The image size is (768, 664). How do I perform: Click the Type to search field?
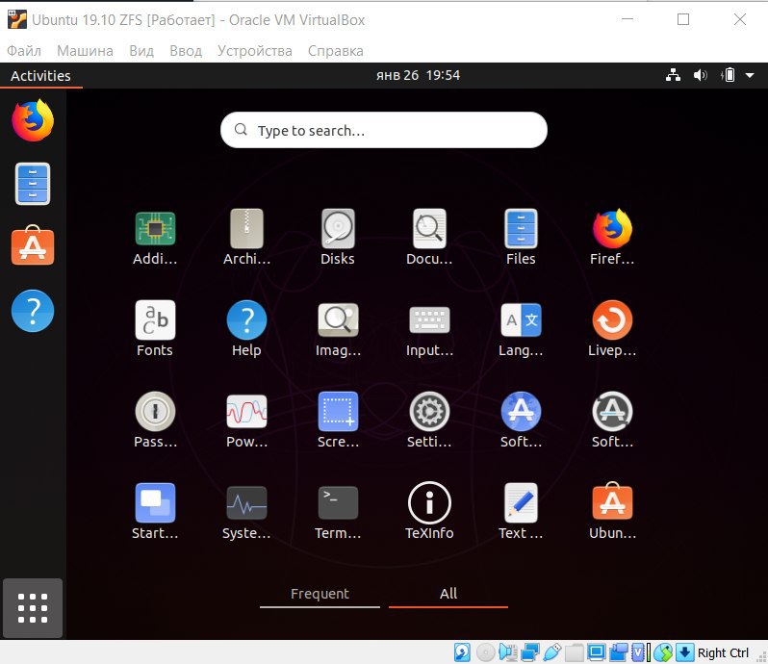(383, 130)
